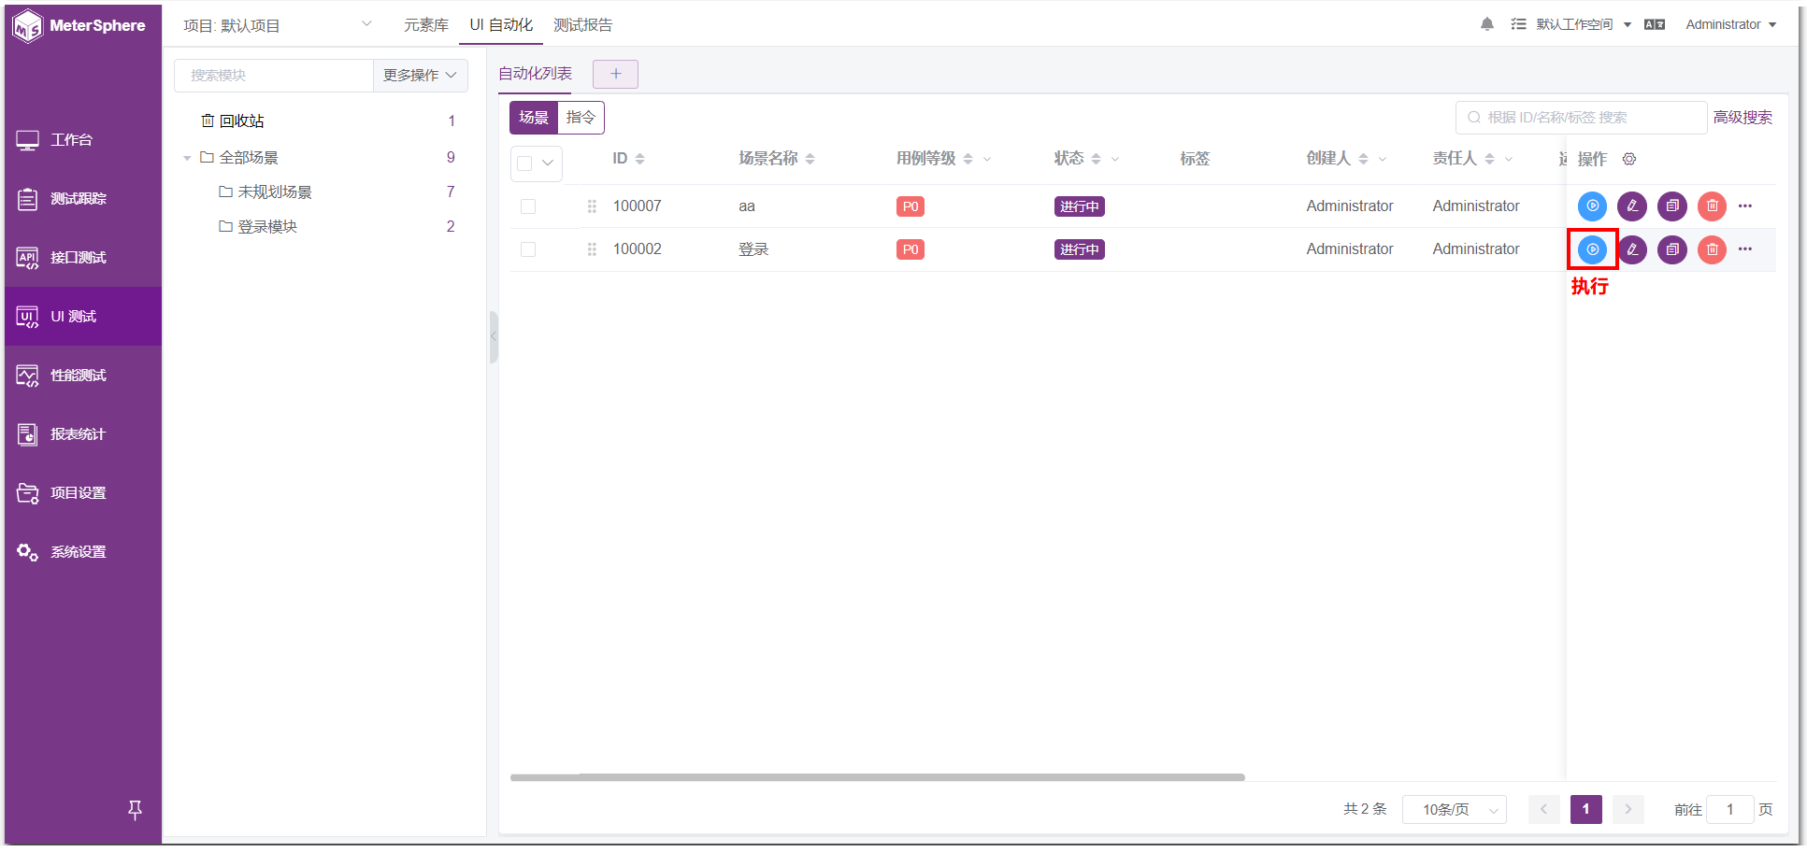The width and height of the screenshot is (1807, 852).
Task: Switch to the 测试报告 tab
Action: click(582, 25)
